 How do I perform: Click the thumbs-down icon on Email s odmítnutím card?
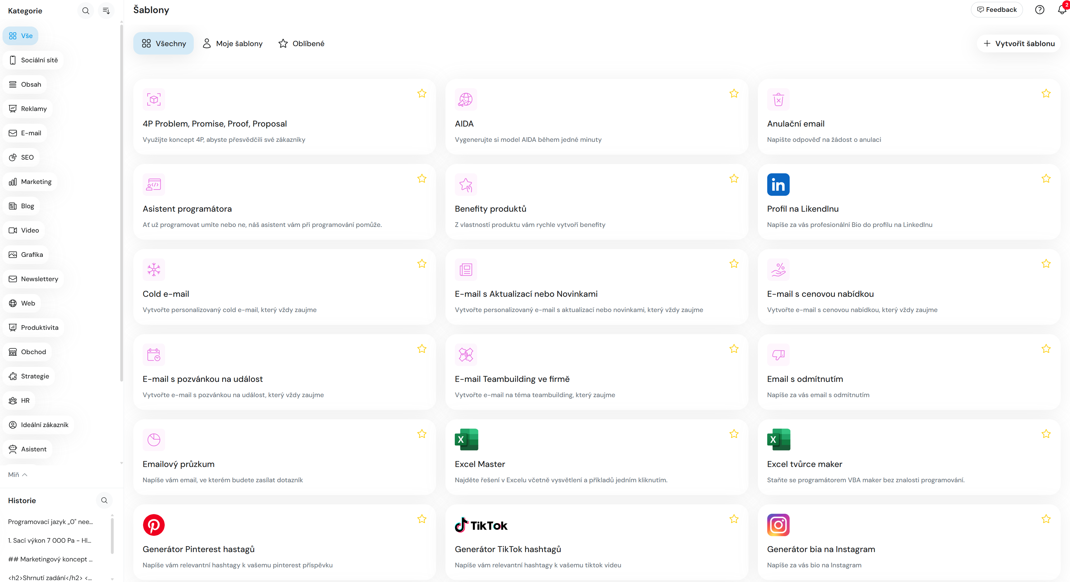(778, 355)
